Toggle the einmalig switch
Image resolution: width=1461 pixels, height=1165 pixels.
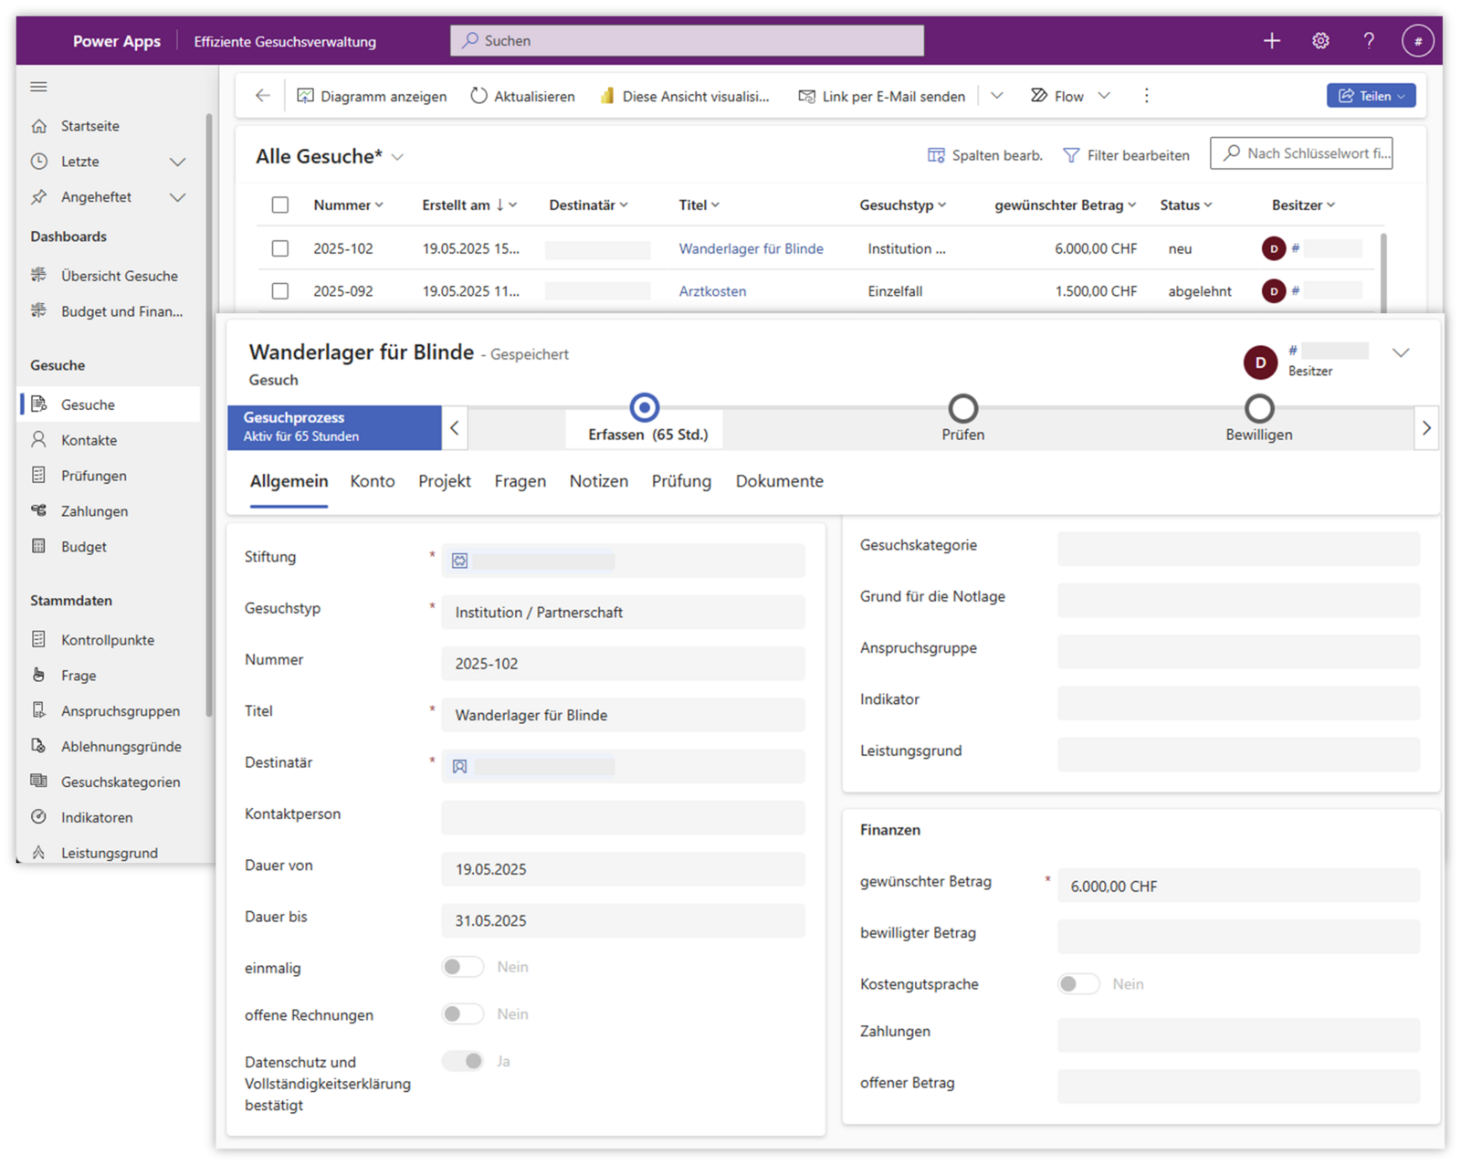click(x=463, y=967)
